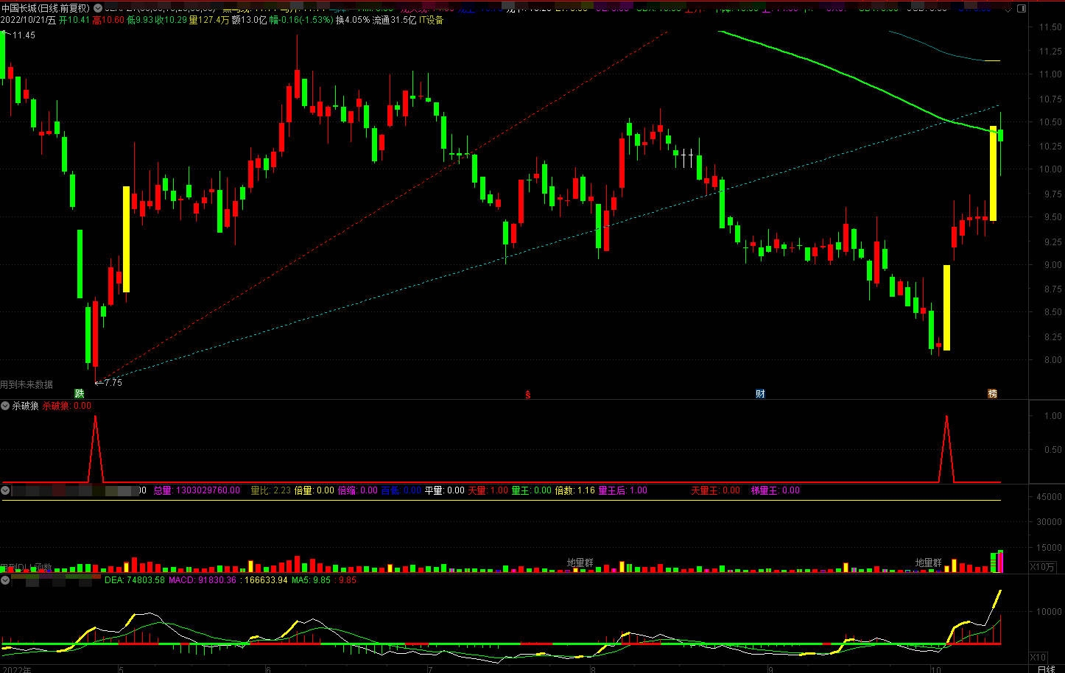
Task: Click the 2022/10/21/五 date label
Action: (x=28, y=21)
